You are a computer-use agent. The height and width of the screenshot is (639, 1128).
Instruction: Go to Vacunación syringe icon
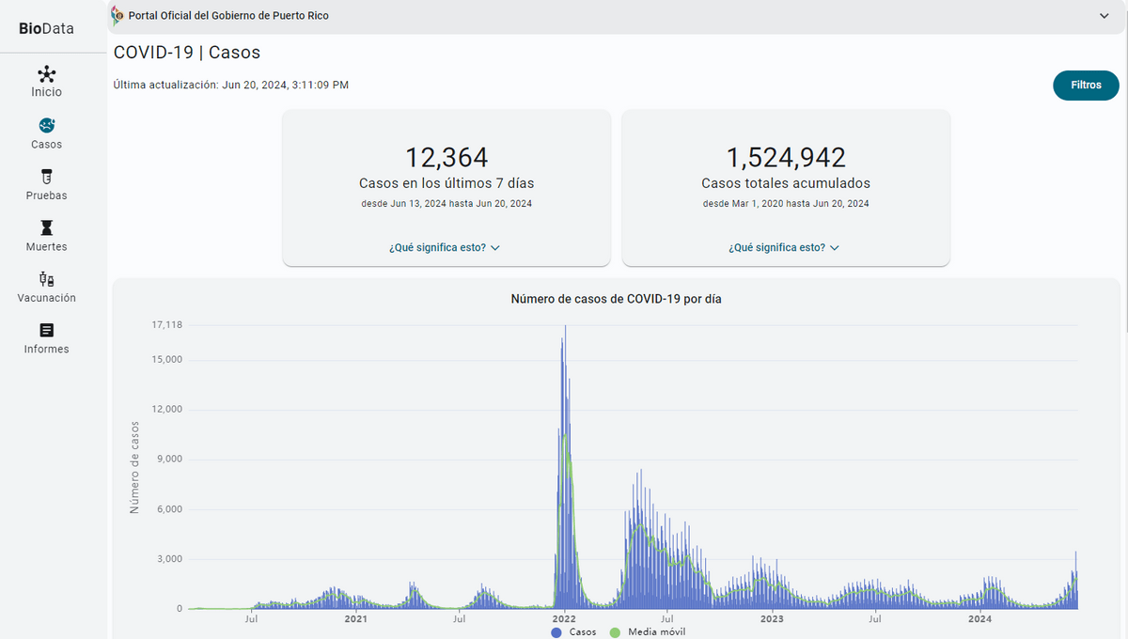coord(47,278)
